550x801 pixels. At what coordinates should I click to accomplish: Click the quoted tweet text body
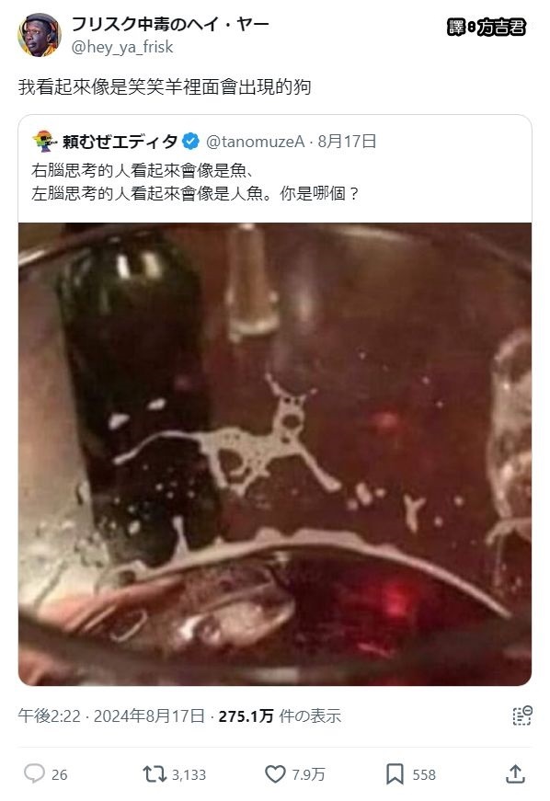195,182
